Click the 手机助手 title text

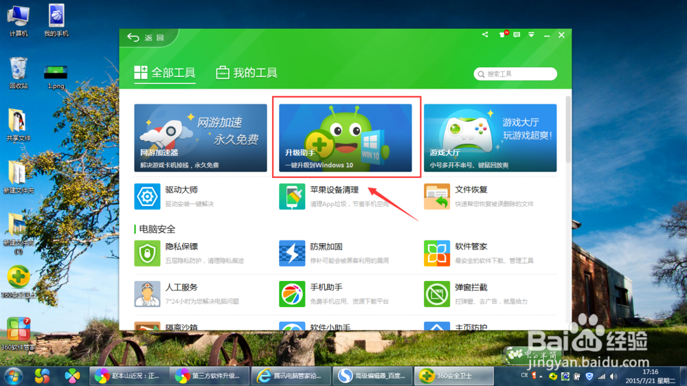[326, 287]
